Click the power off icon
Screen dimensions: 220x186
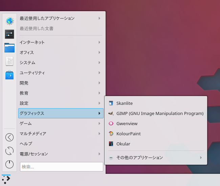pos(9,164)
